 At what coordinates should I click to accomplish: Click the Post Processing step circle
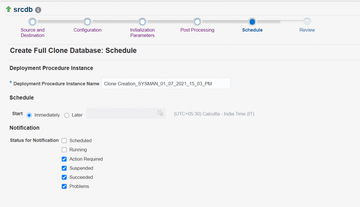197,22
